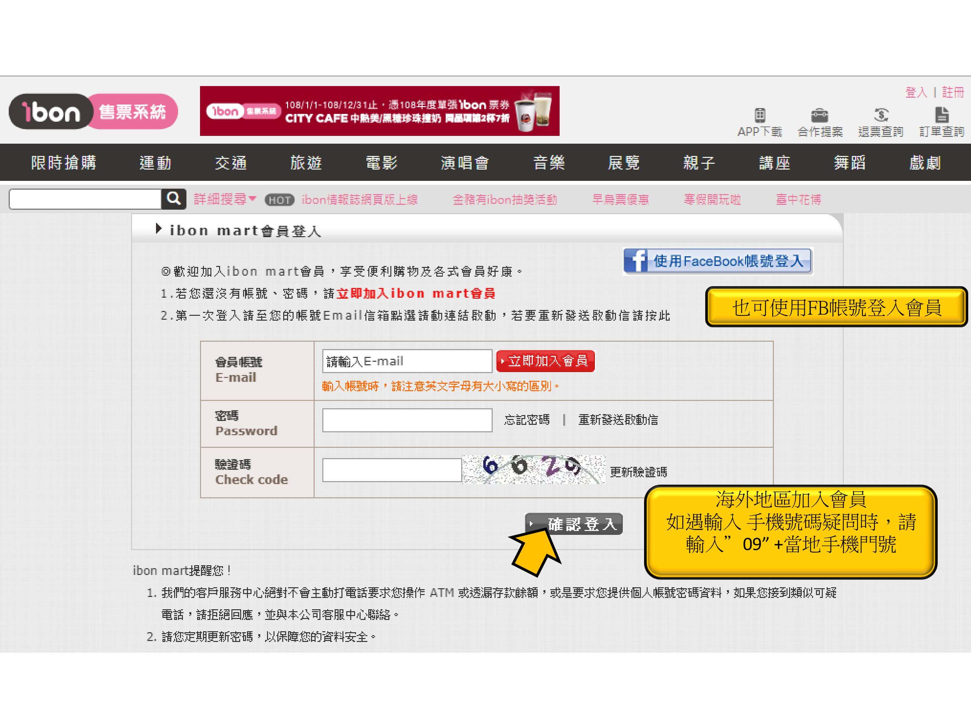
Task: Click inside the site search box
Action: coord(85,199)
